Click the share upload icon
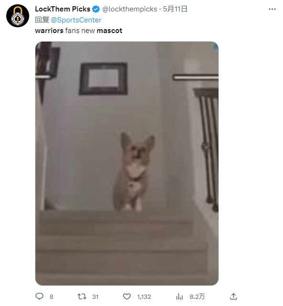The image size is (283, 306). point(233,296)
